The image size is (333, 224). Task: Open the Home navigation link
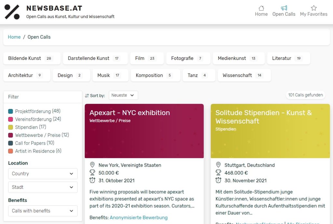[x=261, y=11]
